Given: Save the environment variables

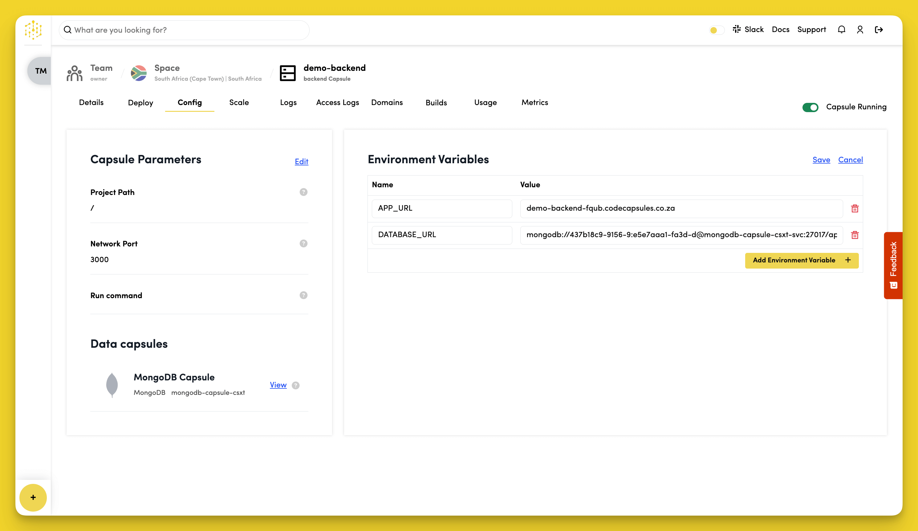Looking at the screenshot, I should click(x=821, y=160).
